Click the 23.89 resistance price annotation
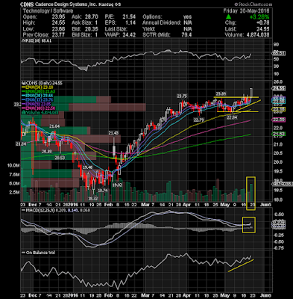 pos(221,93)
